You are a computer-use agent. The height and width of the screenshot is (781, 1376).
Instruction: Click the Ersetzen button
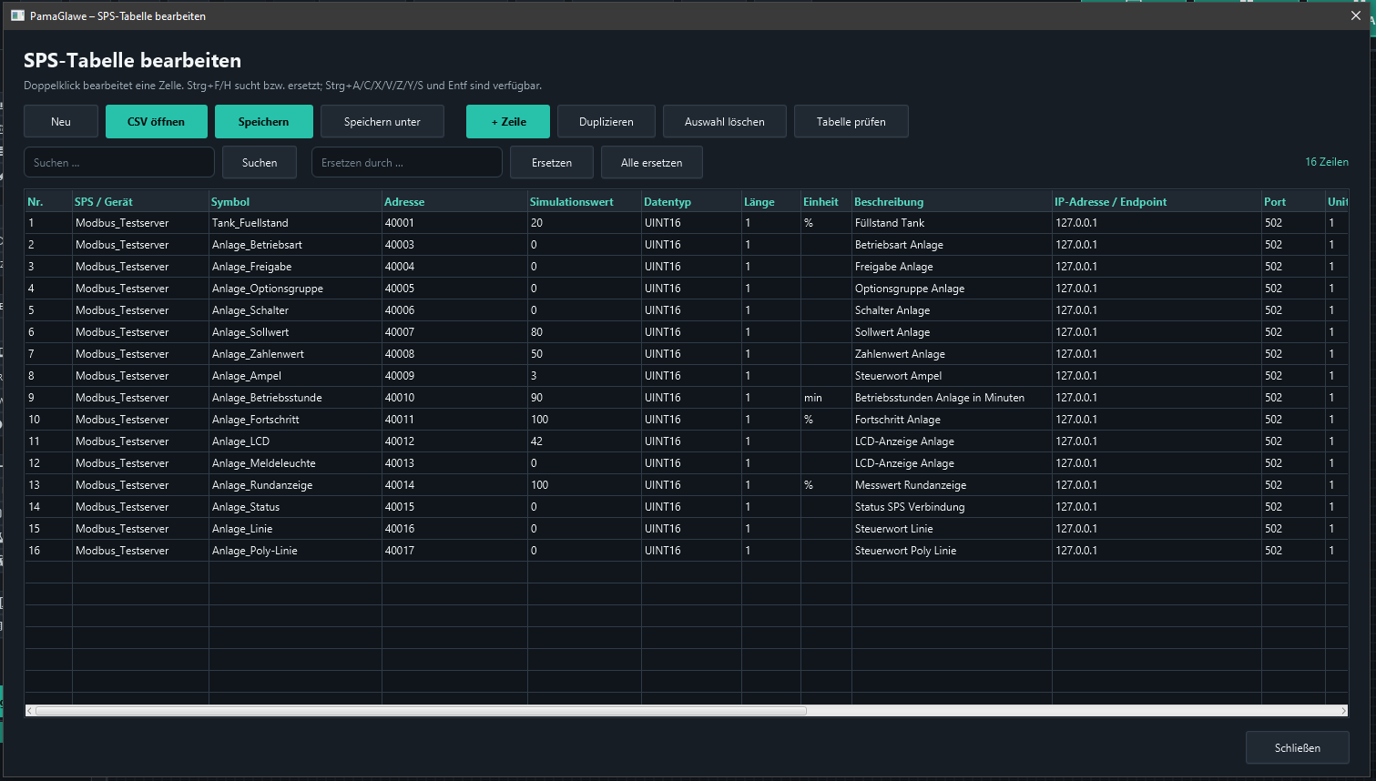[552, 162]
